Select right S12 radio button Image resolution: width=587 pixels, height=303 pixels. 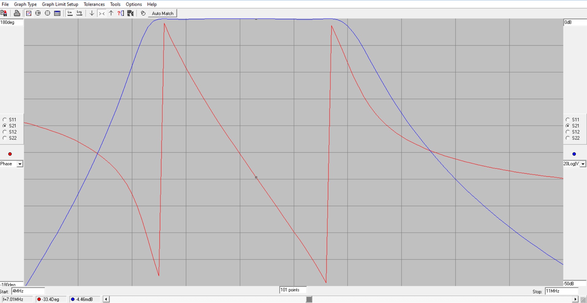click(x=567, y=132)
